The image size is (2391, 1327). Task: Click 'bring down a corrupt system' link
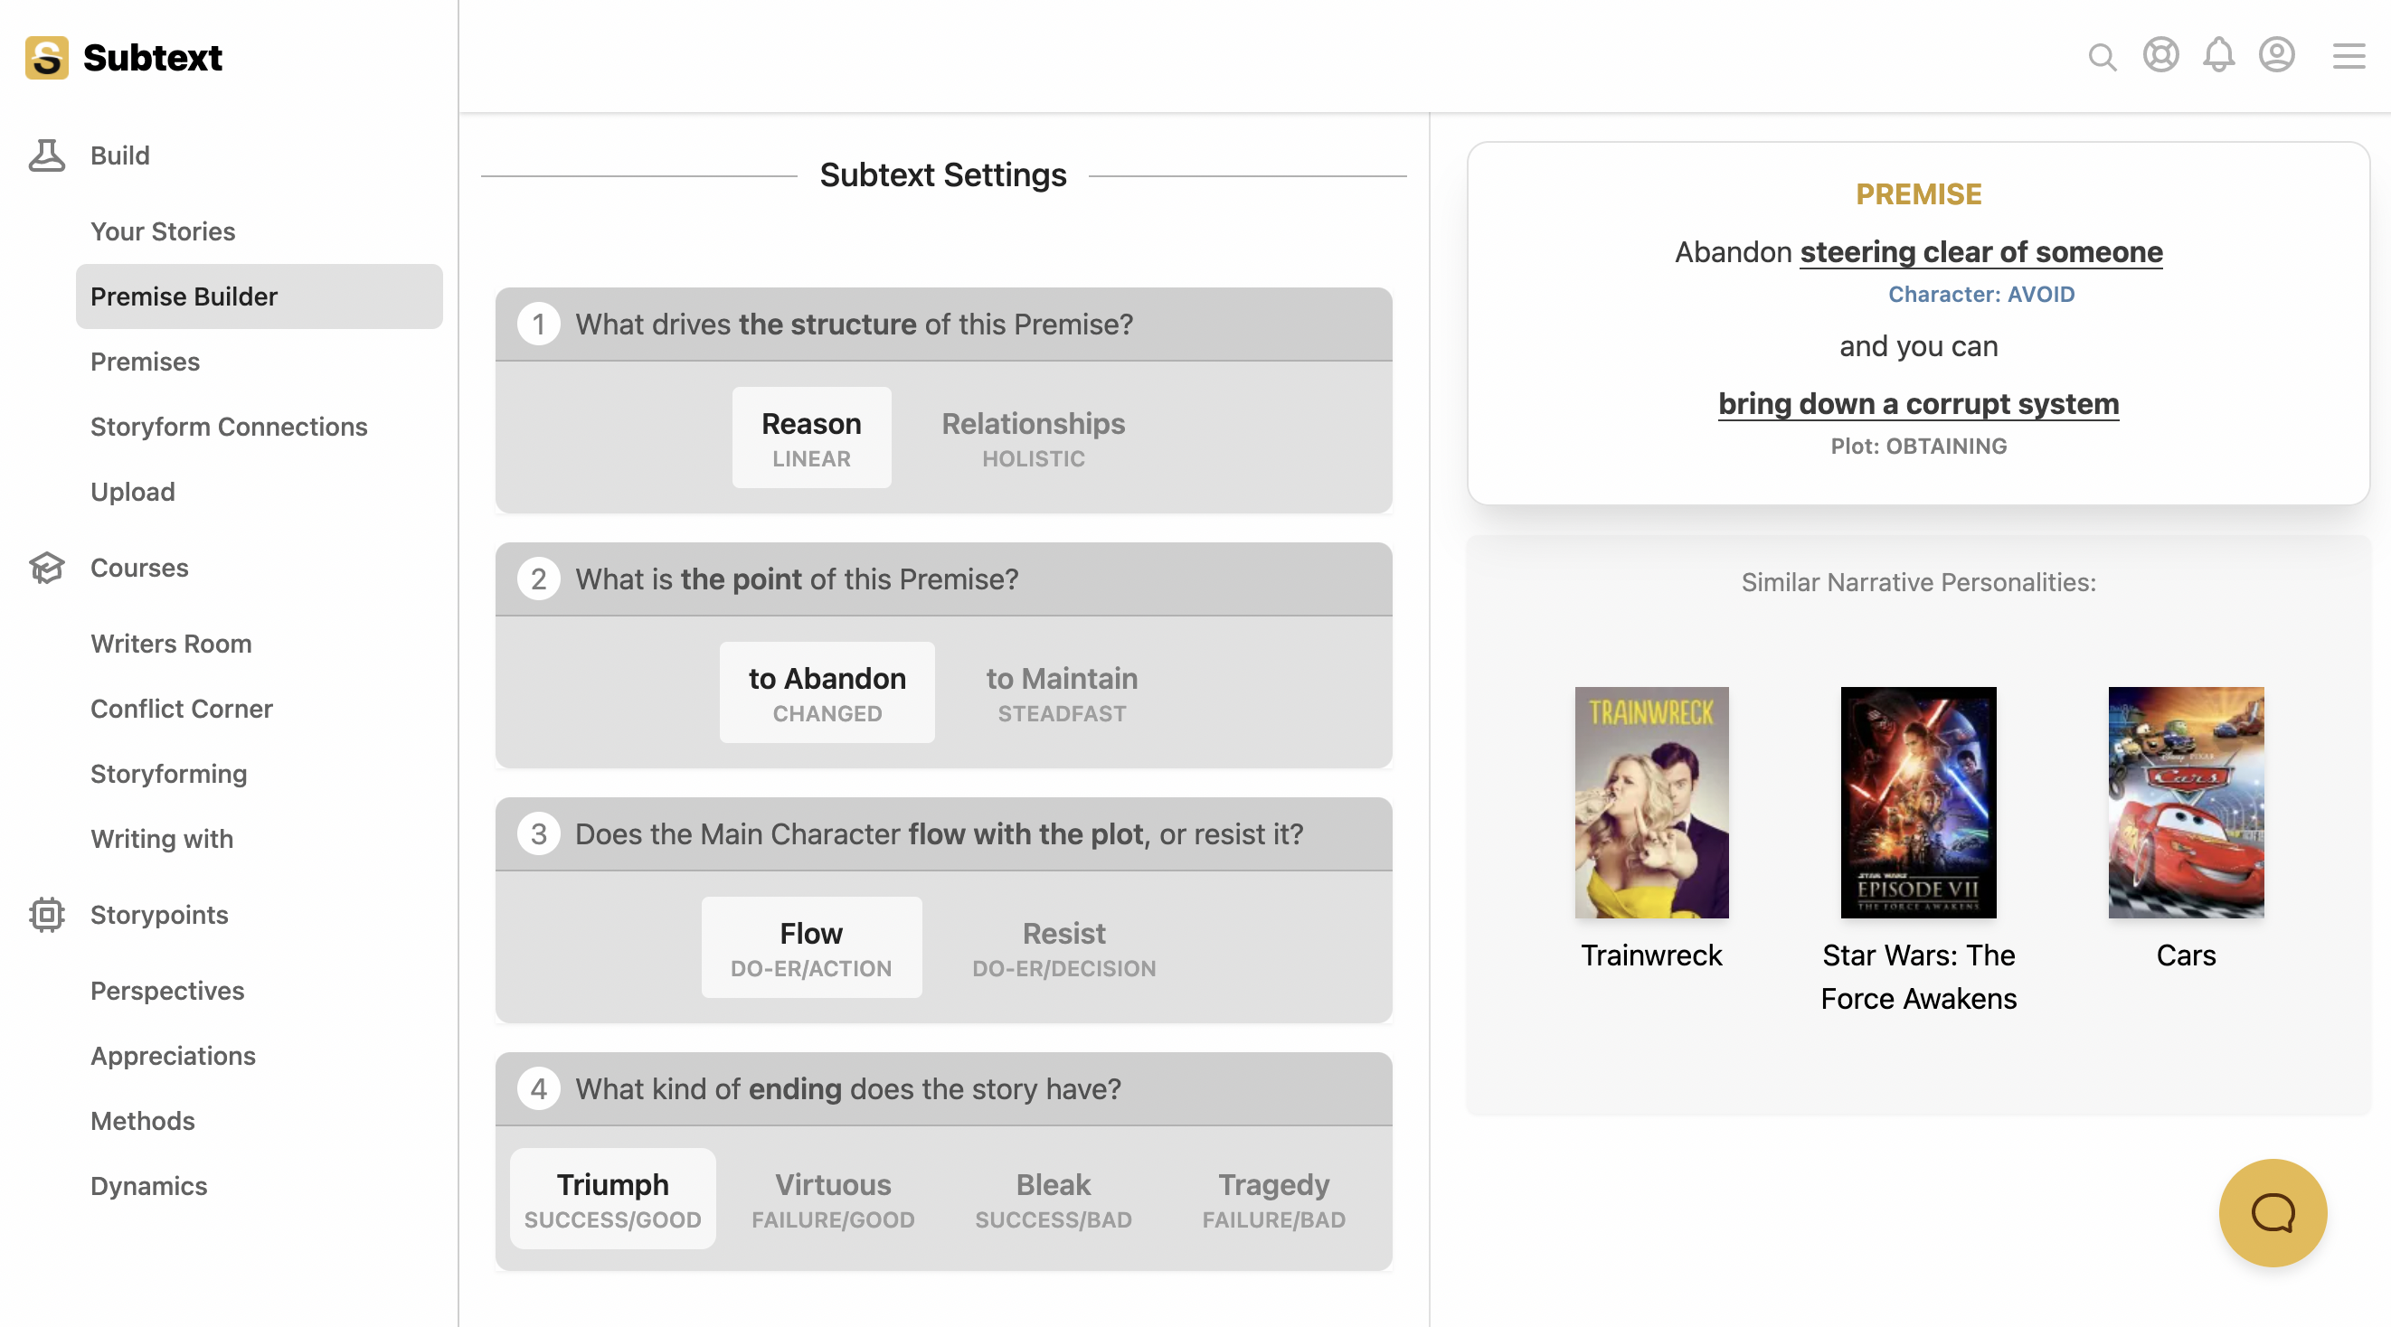coord(1918,405)
